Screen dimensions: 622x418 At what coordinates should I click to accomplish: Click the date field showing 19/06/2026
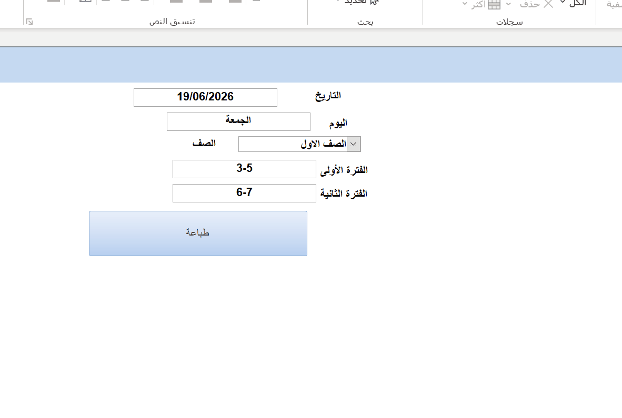pyautogui.click(x=205, y=97)
